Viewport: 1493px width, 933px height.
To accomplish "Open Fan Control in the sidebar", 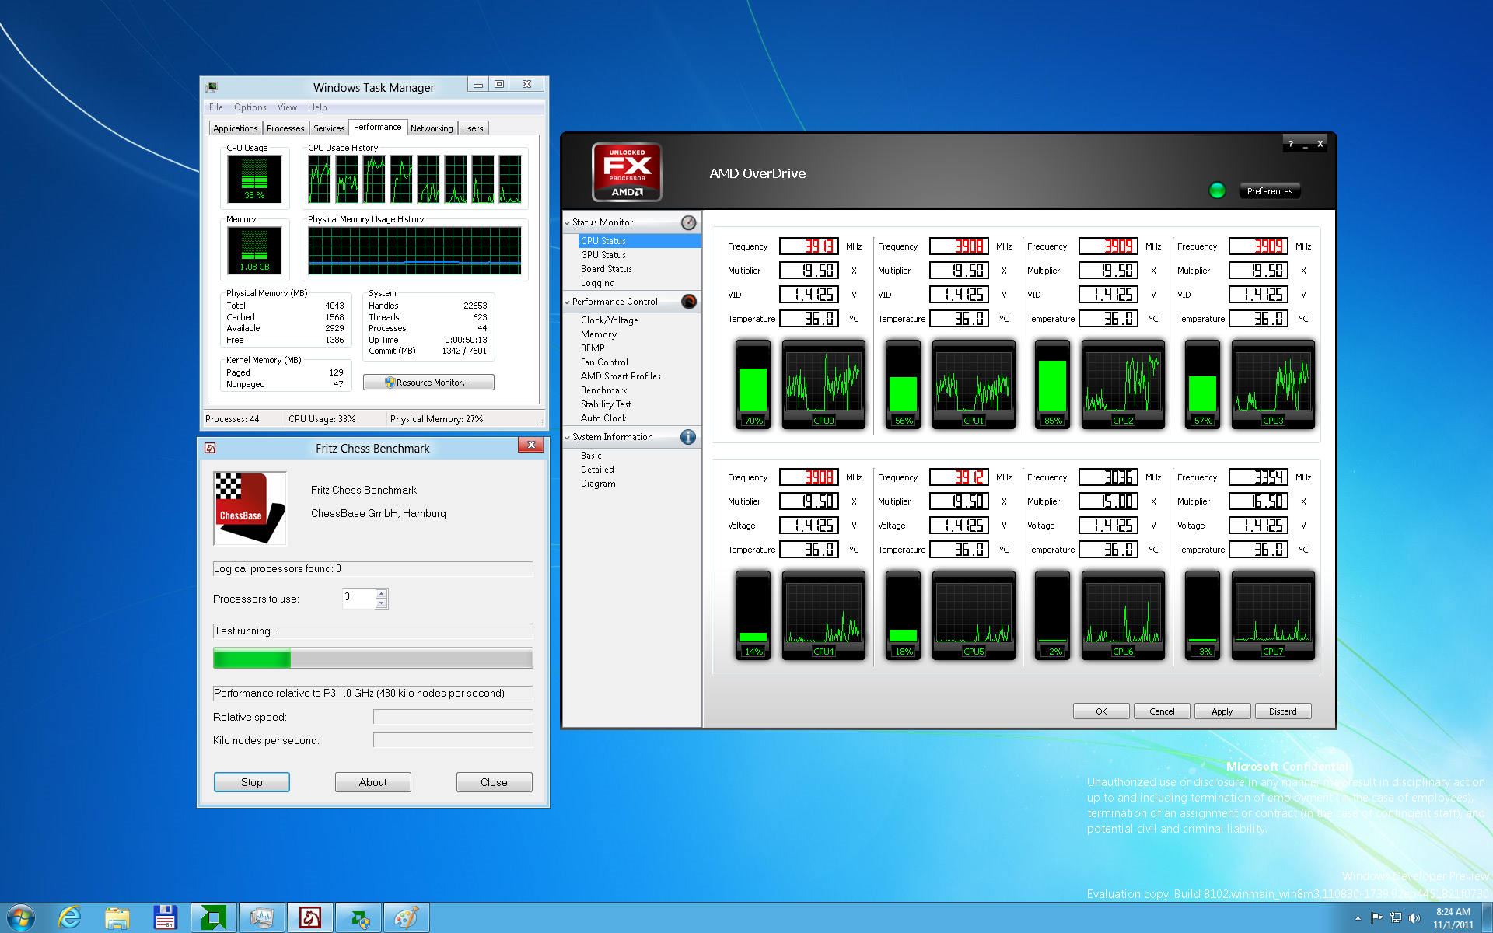I will [x=604, y=362].
